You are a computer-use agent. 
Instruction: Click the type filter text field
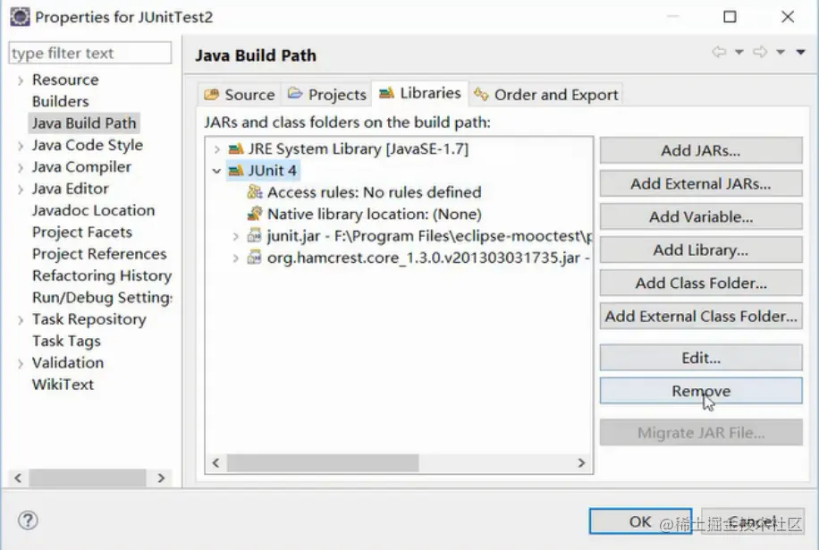click(89, 54)
